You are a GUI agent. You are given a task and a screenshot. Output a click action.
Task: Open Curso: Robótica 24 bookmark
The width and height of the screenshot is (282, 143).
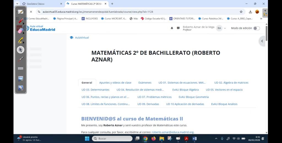211,18
